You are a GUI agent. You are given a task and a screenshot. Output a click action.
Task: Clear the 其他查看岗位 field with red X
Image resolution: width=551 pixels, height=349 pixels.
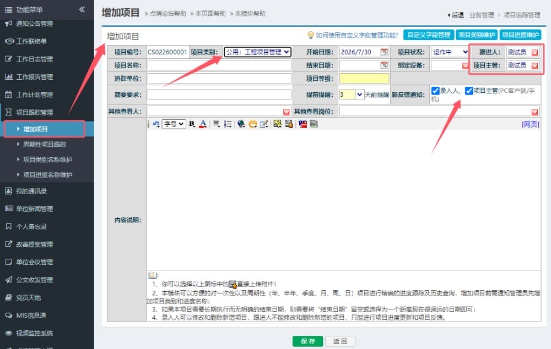pyautogui.click(x=534, y=112)
